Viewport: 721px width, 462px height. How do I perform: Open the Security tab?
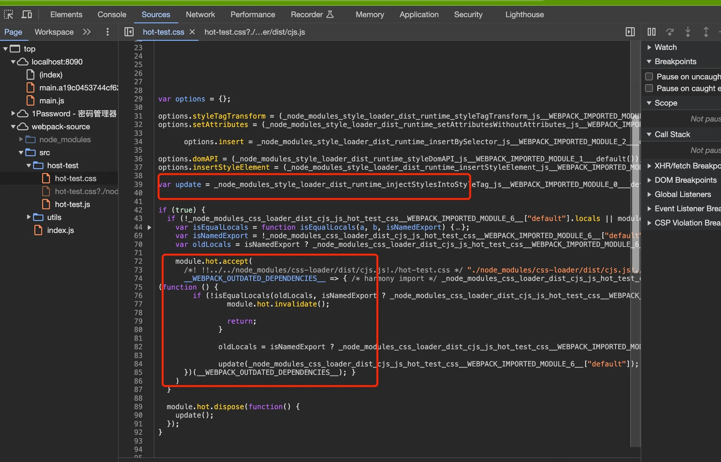[x=468, y=15]
